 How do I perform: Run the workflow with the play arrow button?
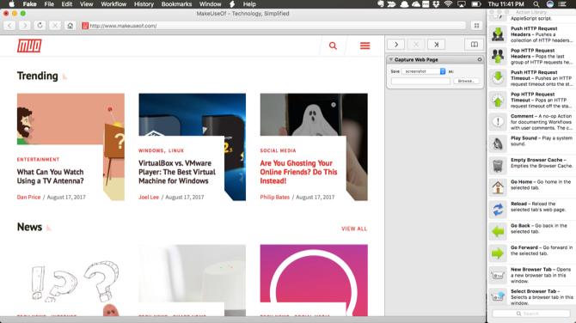(x=396, y=45)
